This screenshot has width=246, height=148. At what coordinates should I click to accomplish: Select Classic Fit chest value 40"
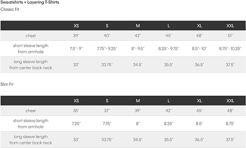click(x=107, y=36)
